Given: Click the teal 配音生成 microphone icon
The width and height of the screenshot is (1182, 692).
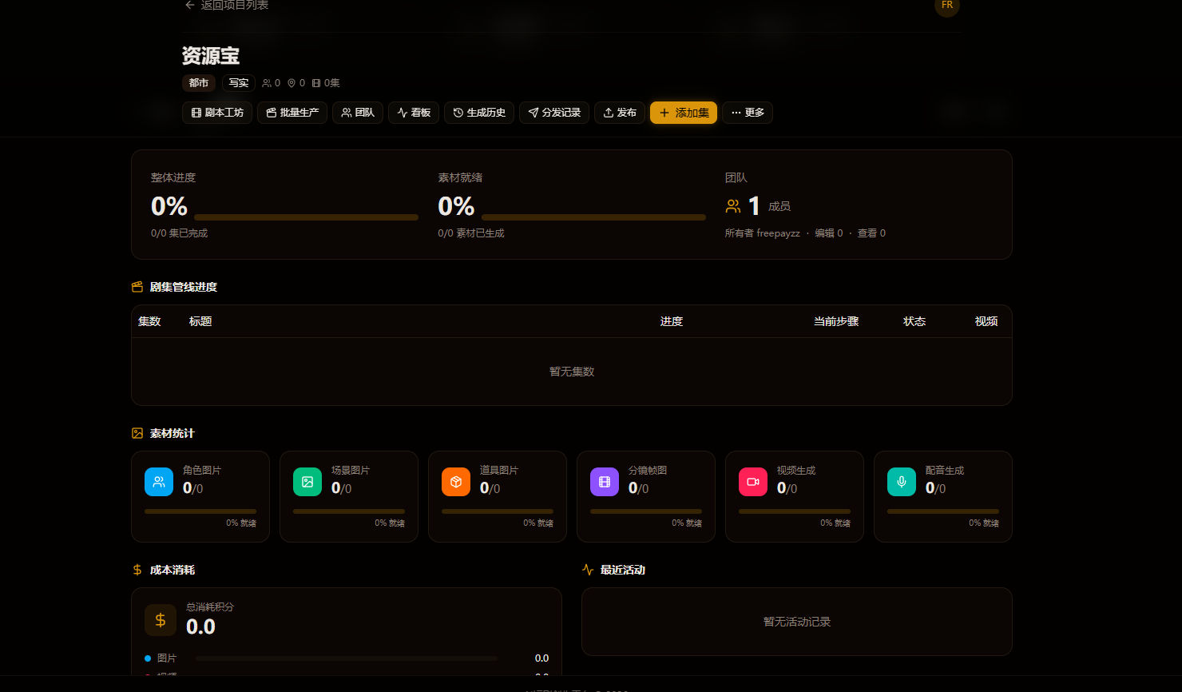Looking at the screenshot, I should tap(902, 482).
